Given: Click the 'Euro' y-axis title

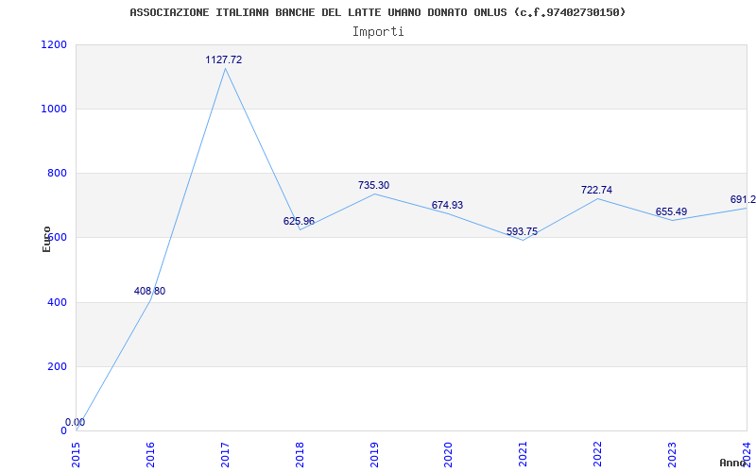Looking at the screenshot, I should click(46, 239).
